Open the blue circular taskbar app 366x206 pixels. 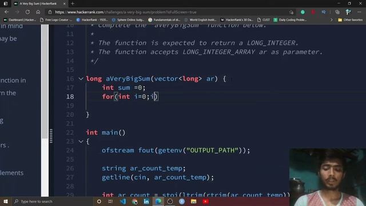tap(182, 201)
